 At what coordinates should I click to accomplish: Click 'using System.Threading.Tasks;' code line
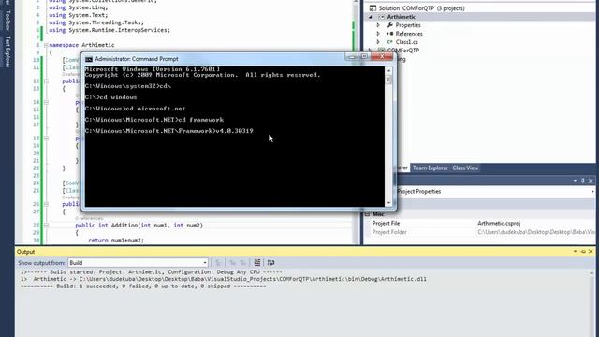[96, 22]
